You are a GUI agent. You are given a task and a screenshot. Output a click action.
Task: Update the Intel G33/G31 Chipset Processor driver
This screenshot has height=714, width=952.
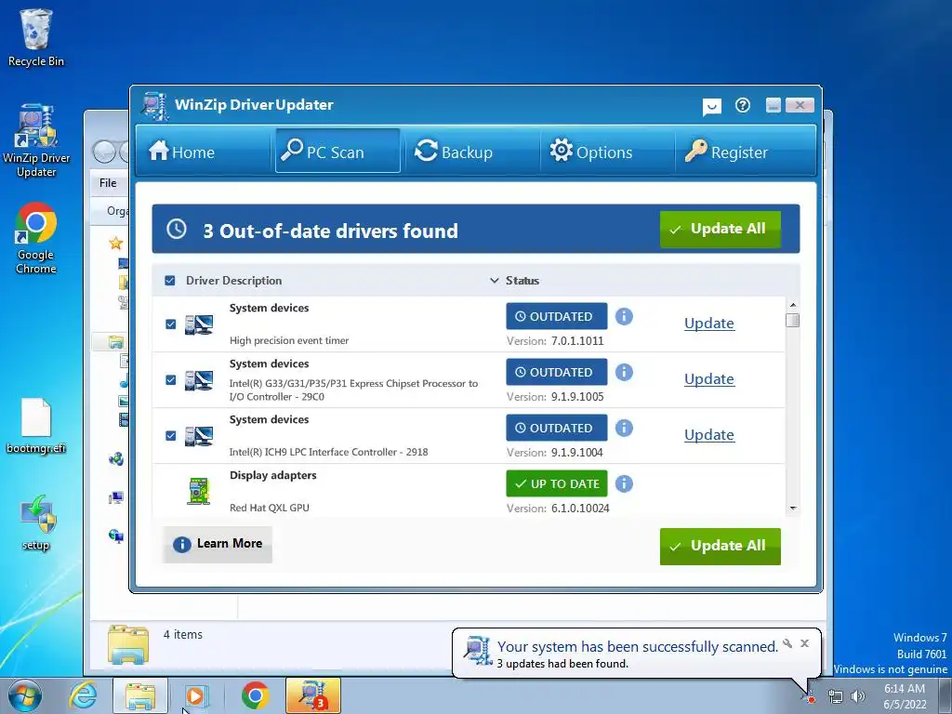(709, 379)
